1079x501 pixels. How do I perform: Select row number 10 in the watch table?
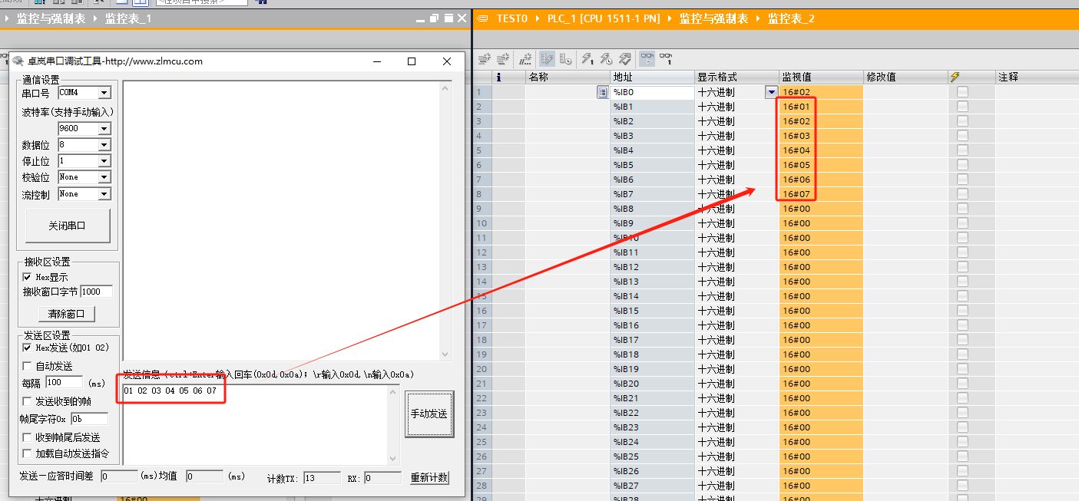[x=482, y=223]
